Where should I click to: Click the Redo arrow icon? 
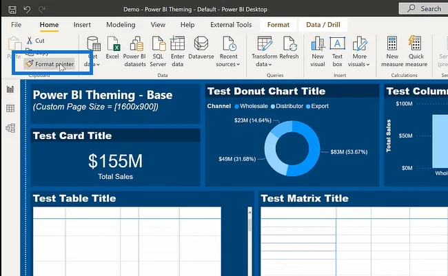tap(42, 10)
